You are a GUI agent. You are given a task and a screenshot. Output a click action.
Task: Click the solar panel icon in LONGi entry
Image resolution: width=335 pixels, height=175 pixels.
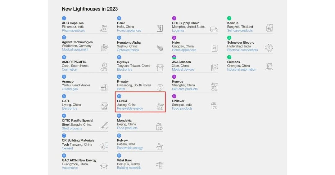coord(160,106)
